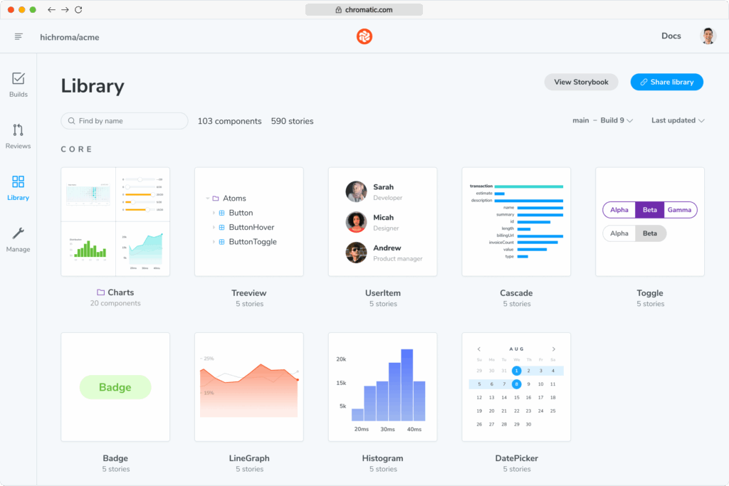The image size is (729, 486).
Task: Collapse the Atoms folder in Treeview
Action: coord(207,199)
